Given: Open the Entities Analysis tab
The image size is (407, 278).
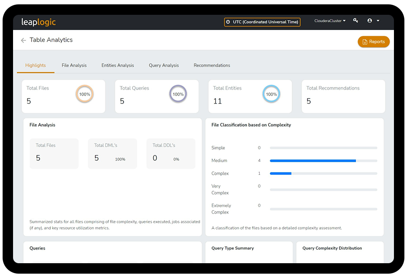Looking at the screenshot, I should click(x=118, y=65).
